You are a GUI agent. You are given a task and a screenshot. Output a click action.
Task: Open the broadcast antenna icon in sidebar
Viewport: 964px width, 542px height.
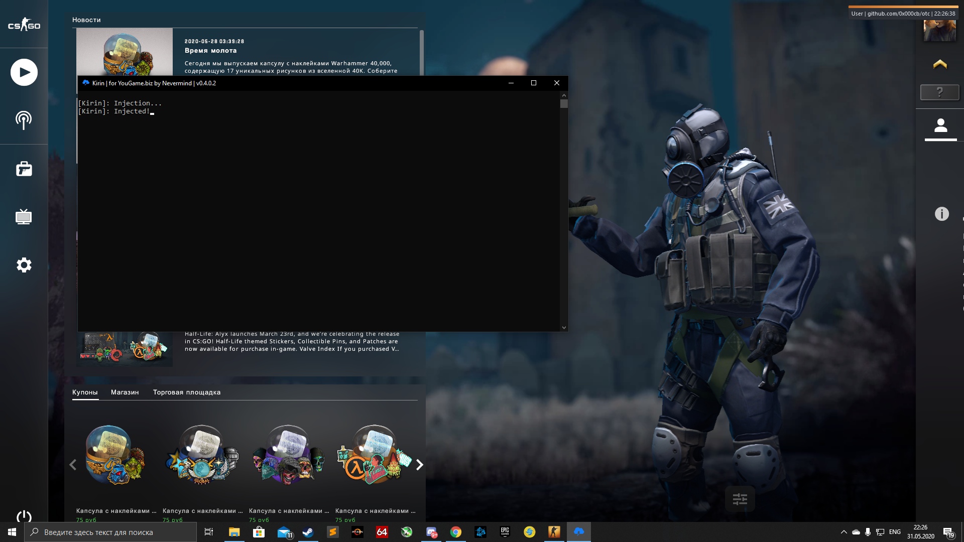(24, 120)
